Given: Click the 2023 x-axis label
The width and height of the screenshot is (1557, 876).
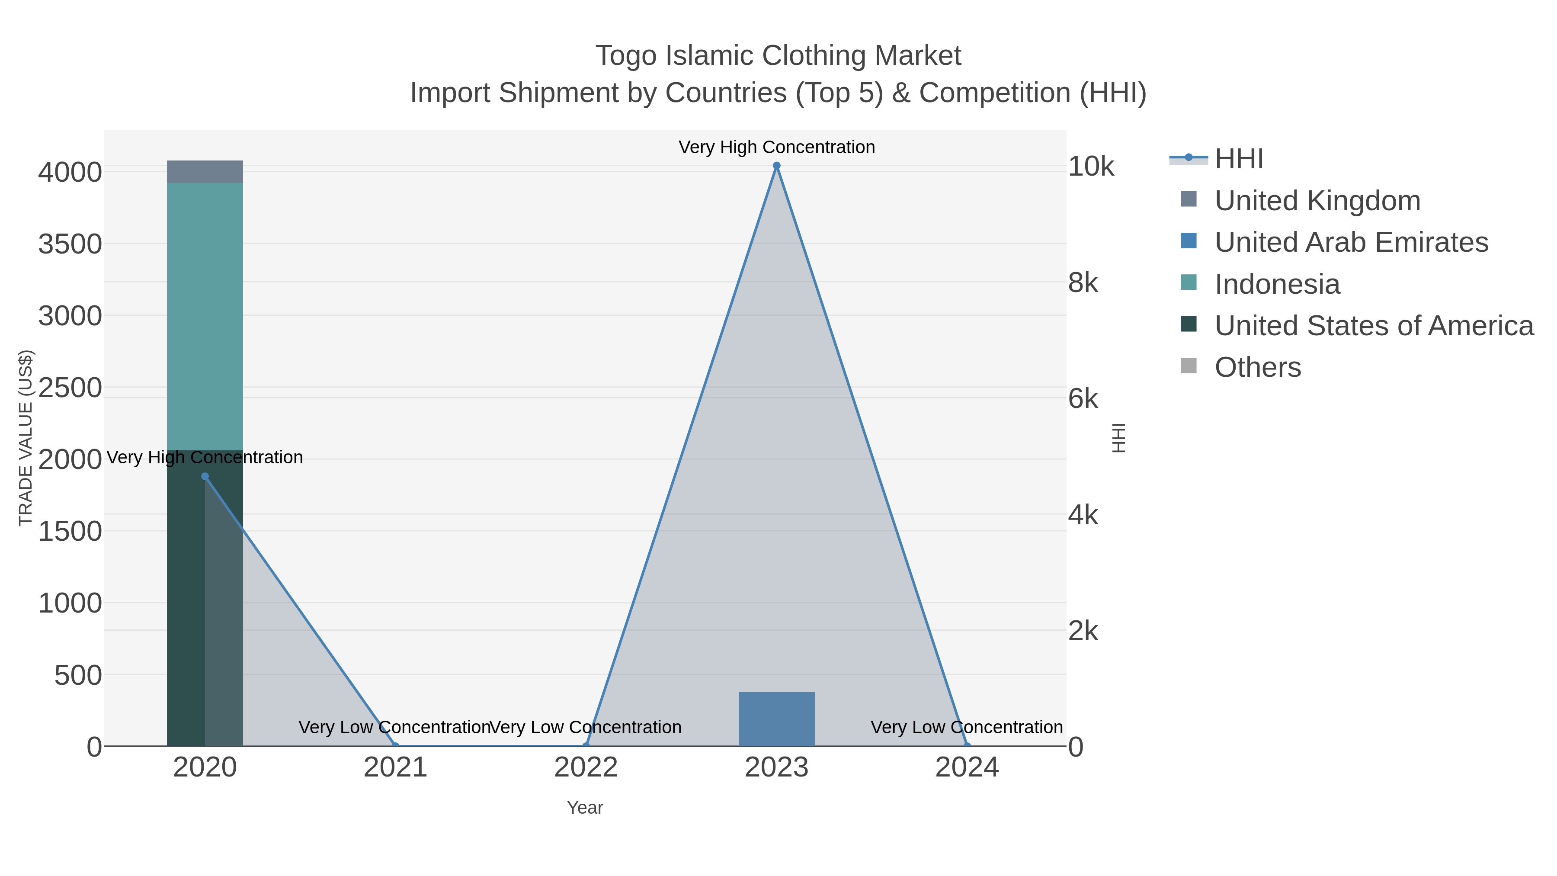Looking at the screenshot, I should click(777, 768).
